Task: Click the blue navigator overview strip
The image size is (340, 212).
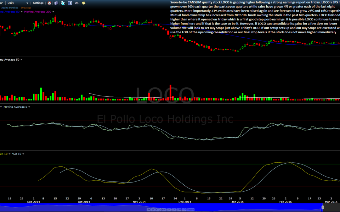Action: [x=161, y=207]
